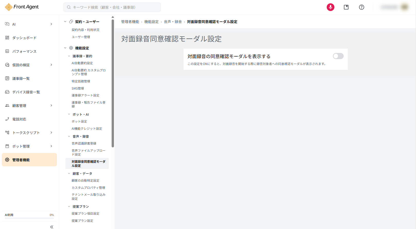The image size is (416, 229).
Task: Open AI自動要約 カスタムプロンプト管理 page
Action: [x=89, y=72]
